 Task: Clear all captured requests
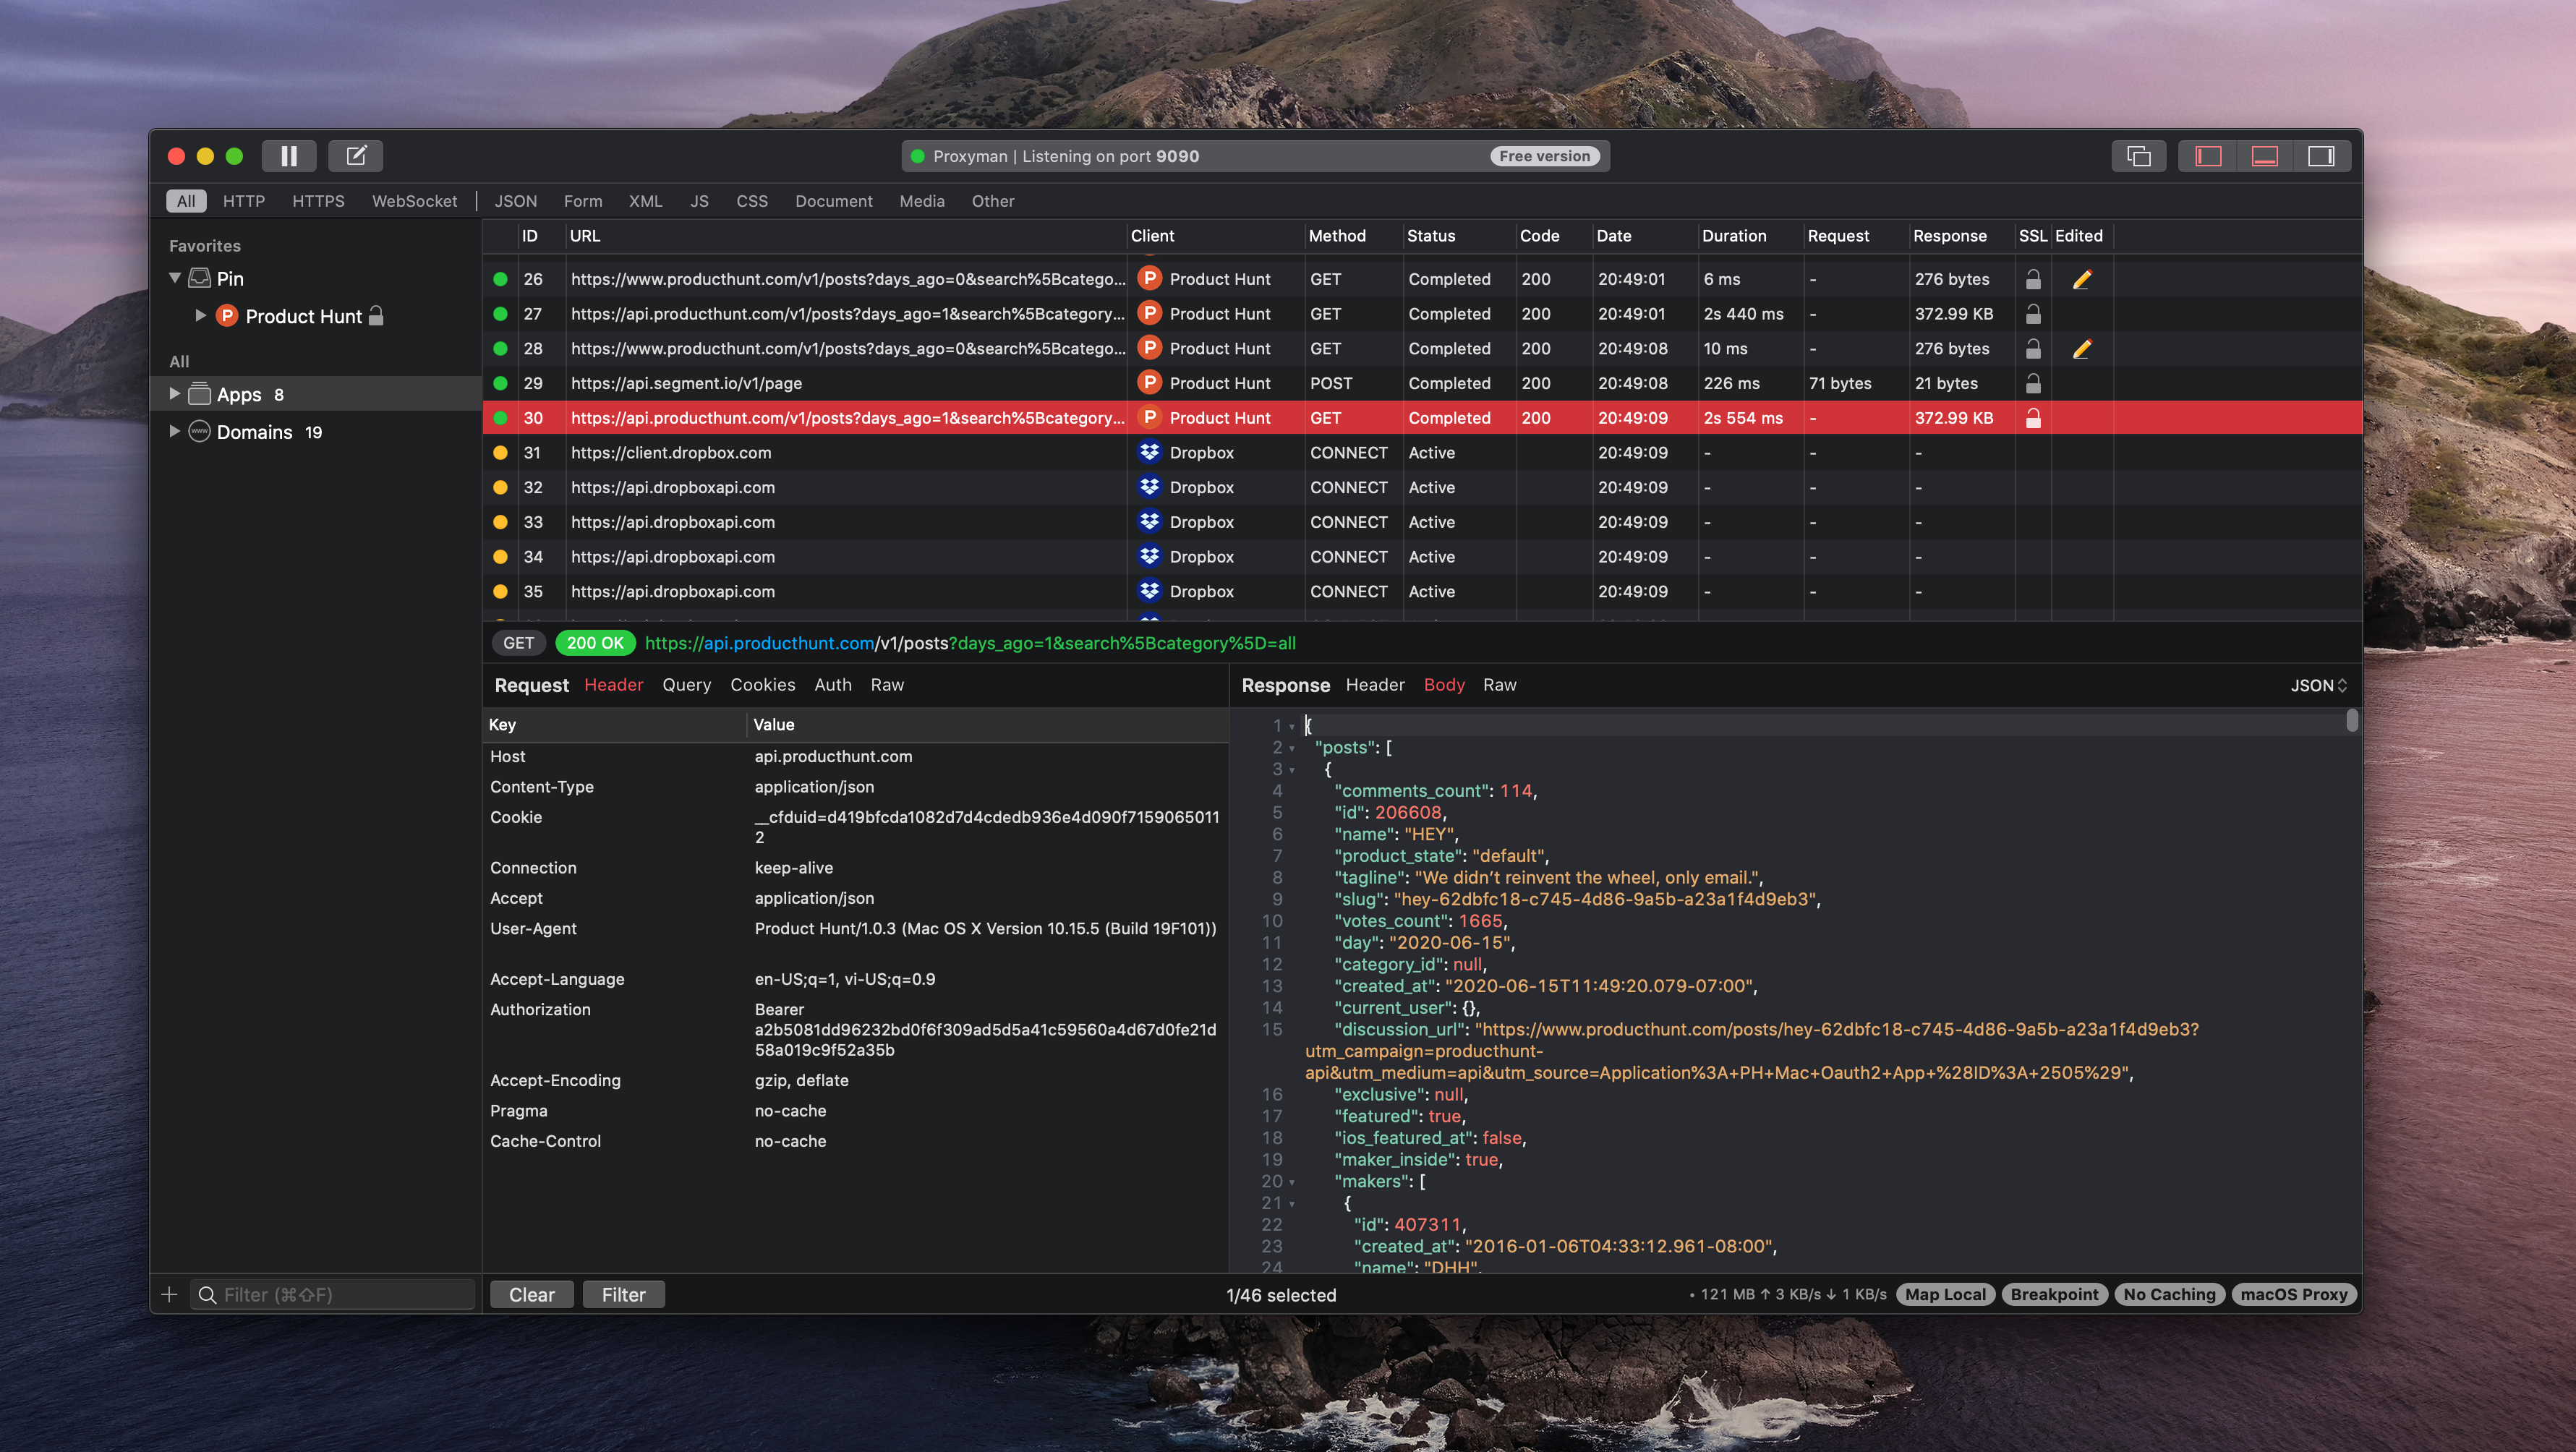pos(531,1295)
